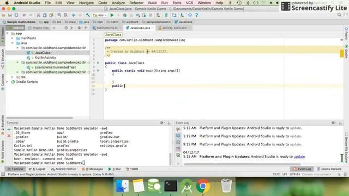This screenshot has height=196, width=349.
Task: Click the Save All toolbar icon
Action: pyautogui.click(x=10, y=15)
